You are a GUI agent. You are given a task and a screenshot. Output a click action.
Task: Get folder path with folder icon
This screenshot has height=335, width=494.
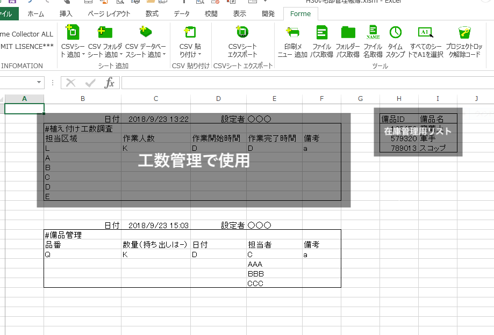348,32
